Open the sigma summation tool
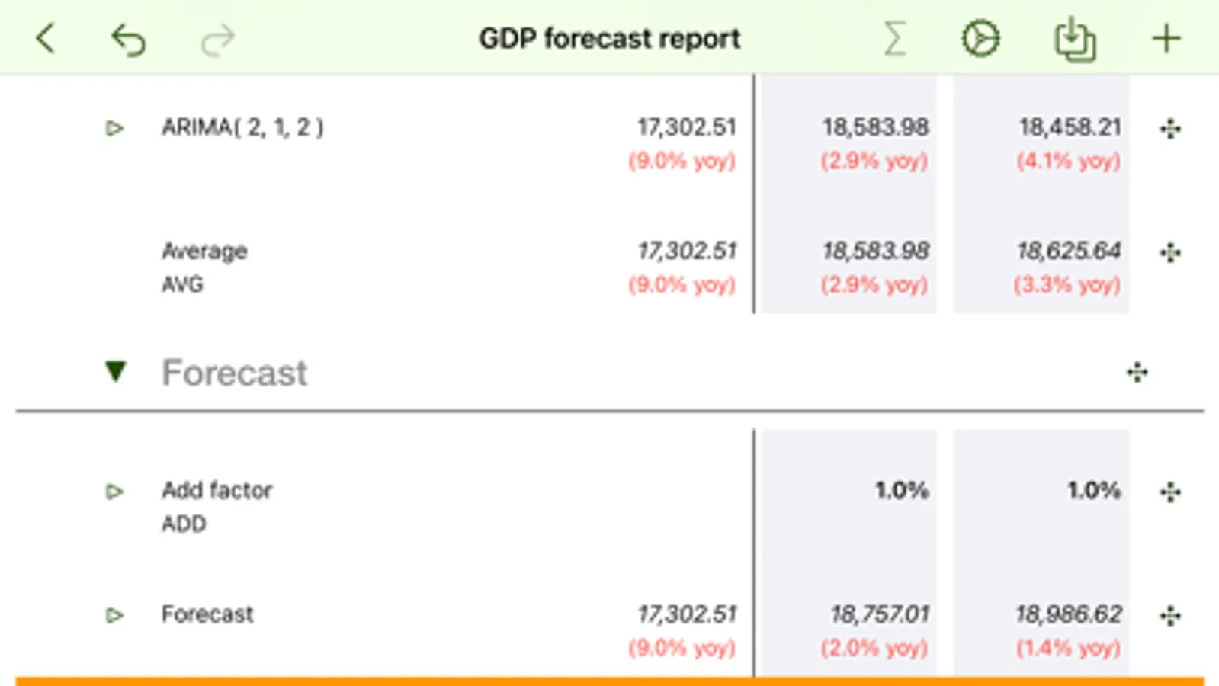The width and height of the screenshot is (1219, 686). pyautogui.click(x=895, y=38)
